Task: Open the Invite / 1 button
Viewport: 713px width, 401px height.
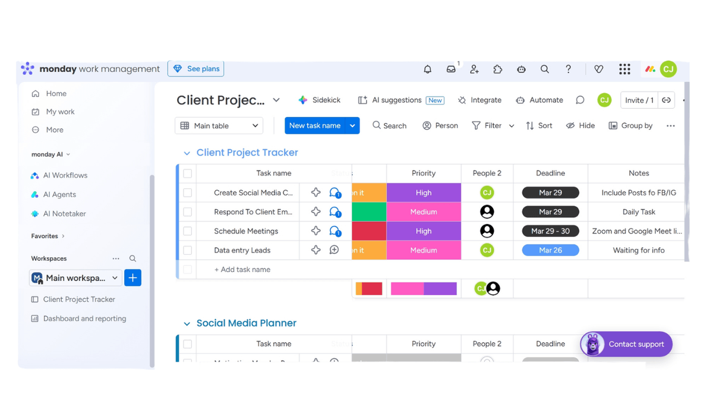Action: coord(639,100)
